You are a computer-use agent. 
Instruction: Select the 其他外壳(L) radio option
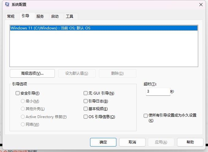(x=23, y=109)
